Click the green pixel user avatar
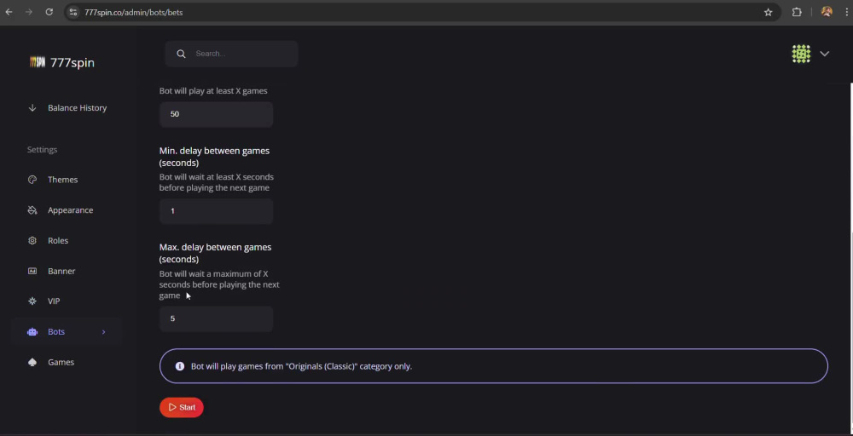853x436 pixels. (x=801, y=53)
